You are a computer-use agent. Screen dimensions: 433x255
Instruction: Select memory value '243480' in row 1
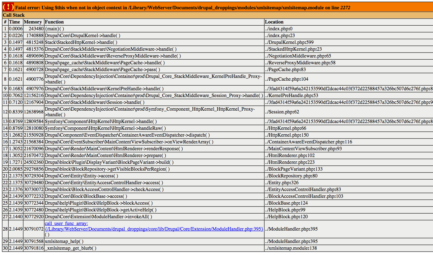36,29
